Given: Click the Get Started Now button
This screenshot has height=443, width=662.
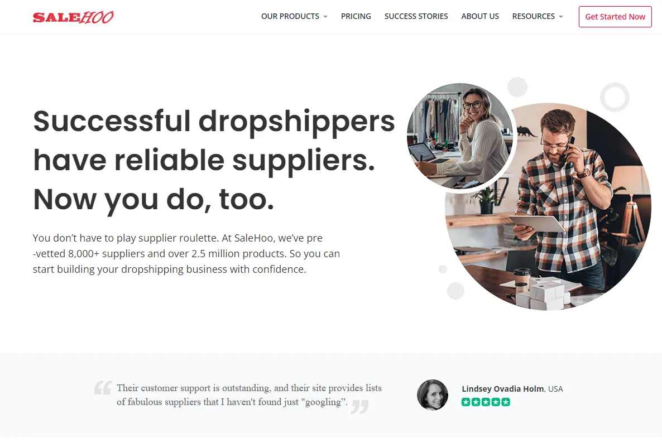Looking at the screenshot, I should [615, 17].
